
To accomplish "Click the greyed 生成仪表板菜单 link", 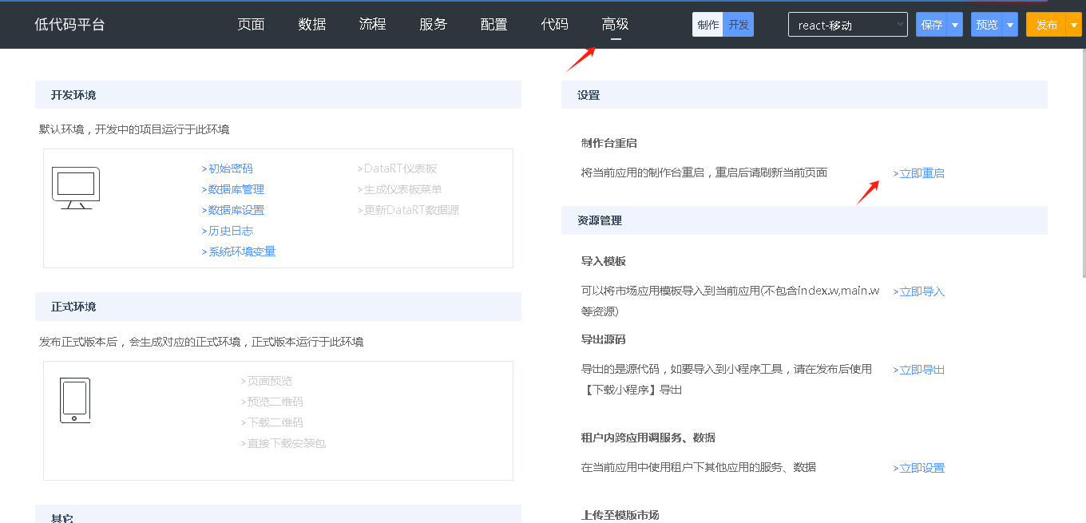I will (399, 189).
